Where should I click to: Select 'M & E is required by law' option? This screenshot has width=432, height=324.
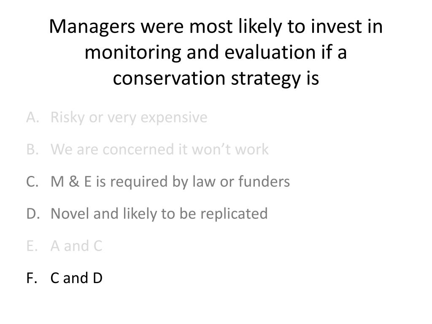tap(170, 182)
